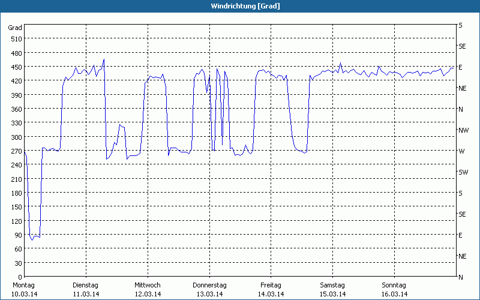Pick the Mittwoch day label
The height and width of the screenshot is (300, 480).
(x=148, y=285)
